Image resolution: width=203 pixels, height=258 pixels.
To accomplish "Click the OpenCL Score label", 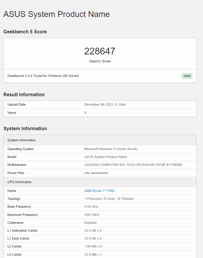I will coord(100,61).
